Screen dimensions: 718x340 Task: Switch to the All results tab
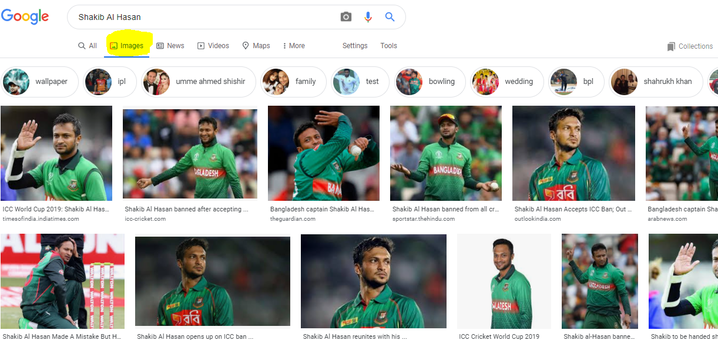(88, 46)
